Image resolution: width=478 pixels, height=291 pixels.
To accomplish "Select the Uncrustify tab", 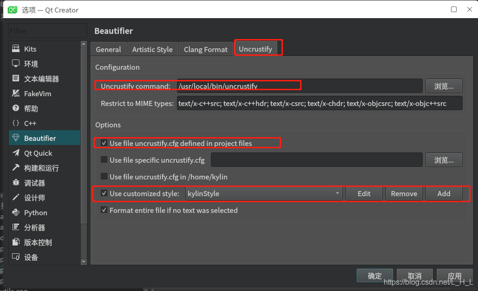I will click(x=255, y=49).
